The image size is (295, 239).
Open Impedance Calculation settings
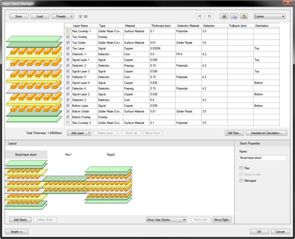[266, 133]
